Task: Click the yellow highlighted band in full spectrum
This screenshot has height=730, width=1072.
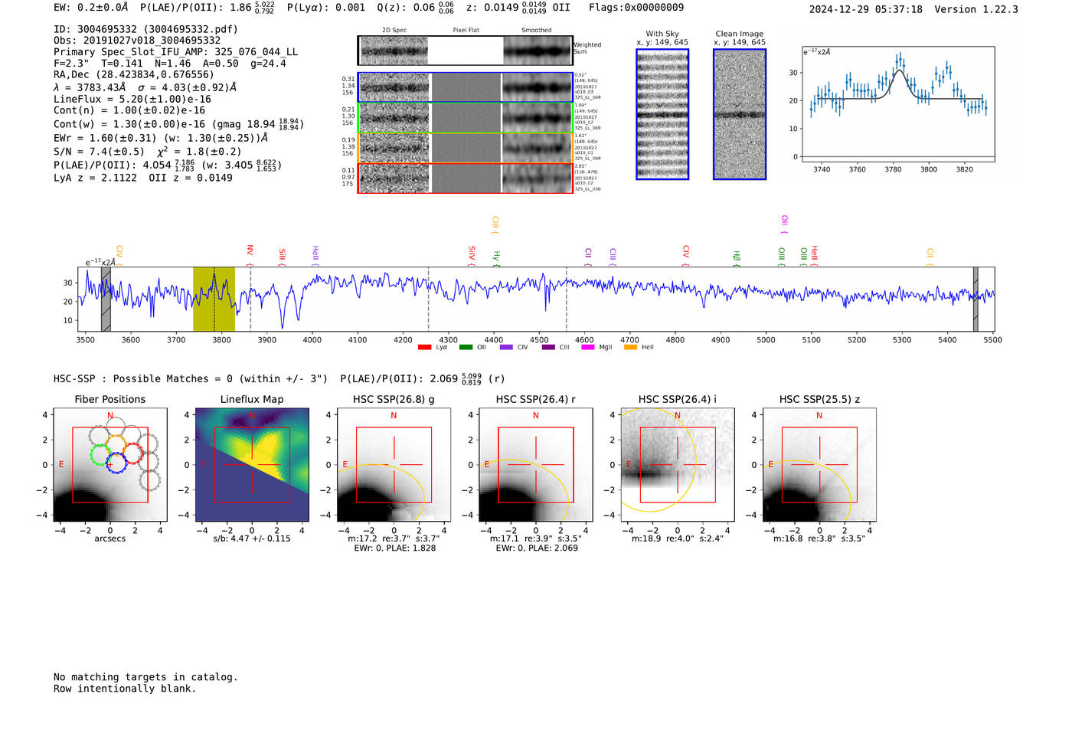Action: pos(214,300)
